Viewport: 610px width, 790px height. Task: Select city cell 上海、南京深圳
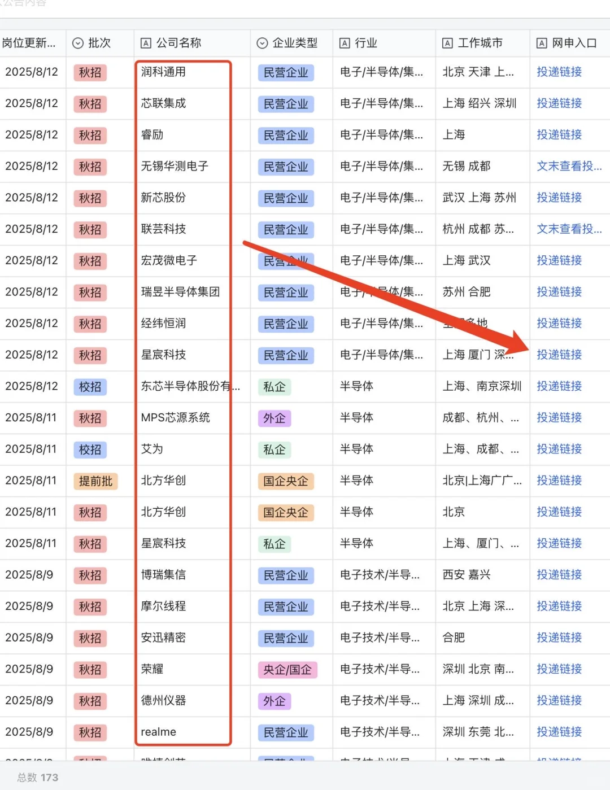pos(482,386)
